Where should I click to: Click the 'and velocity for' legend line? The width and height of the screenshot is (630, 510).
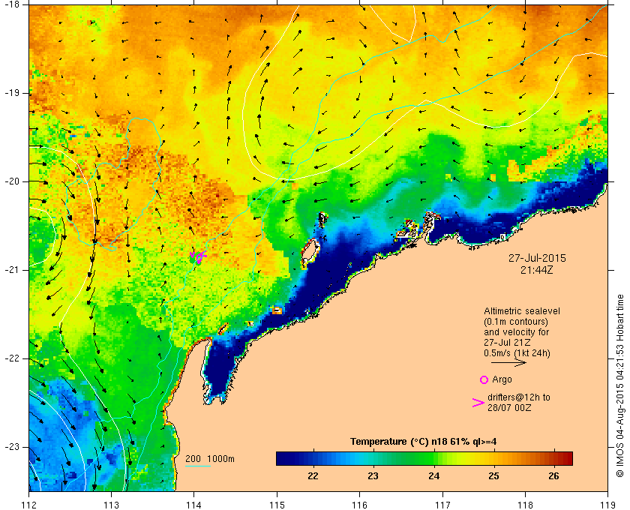[516, 332]
